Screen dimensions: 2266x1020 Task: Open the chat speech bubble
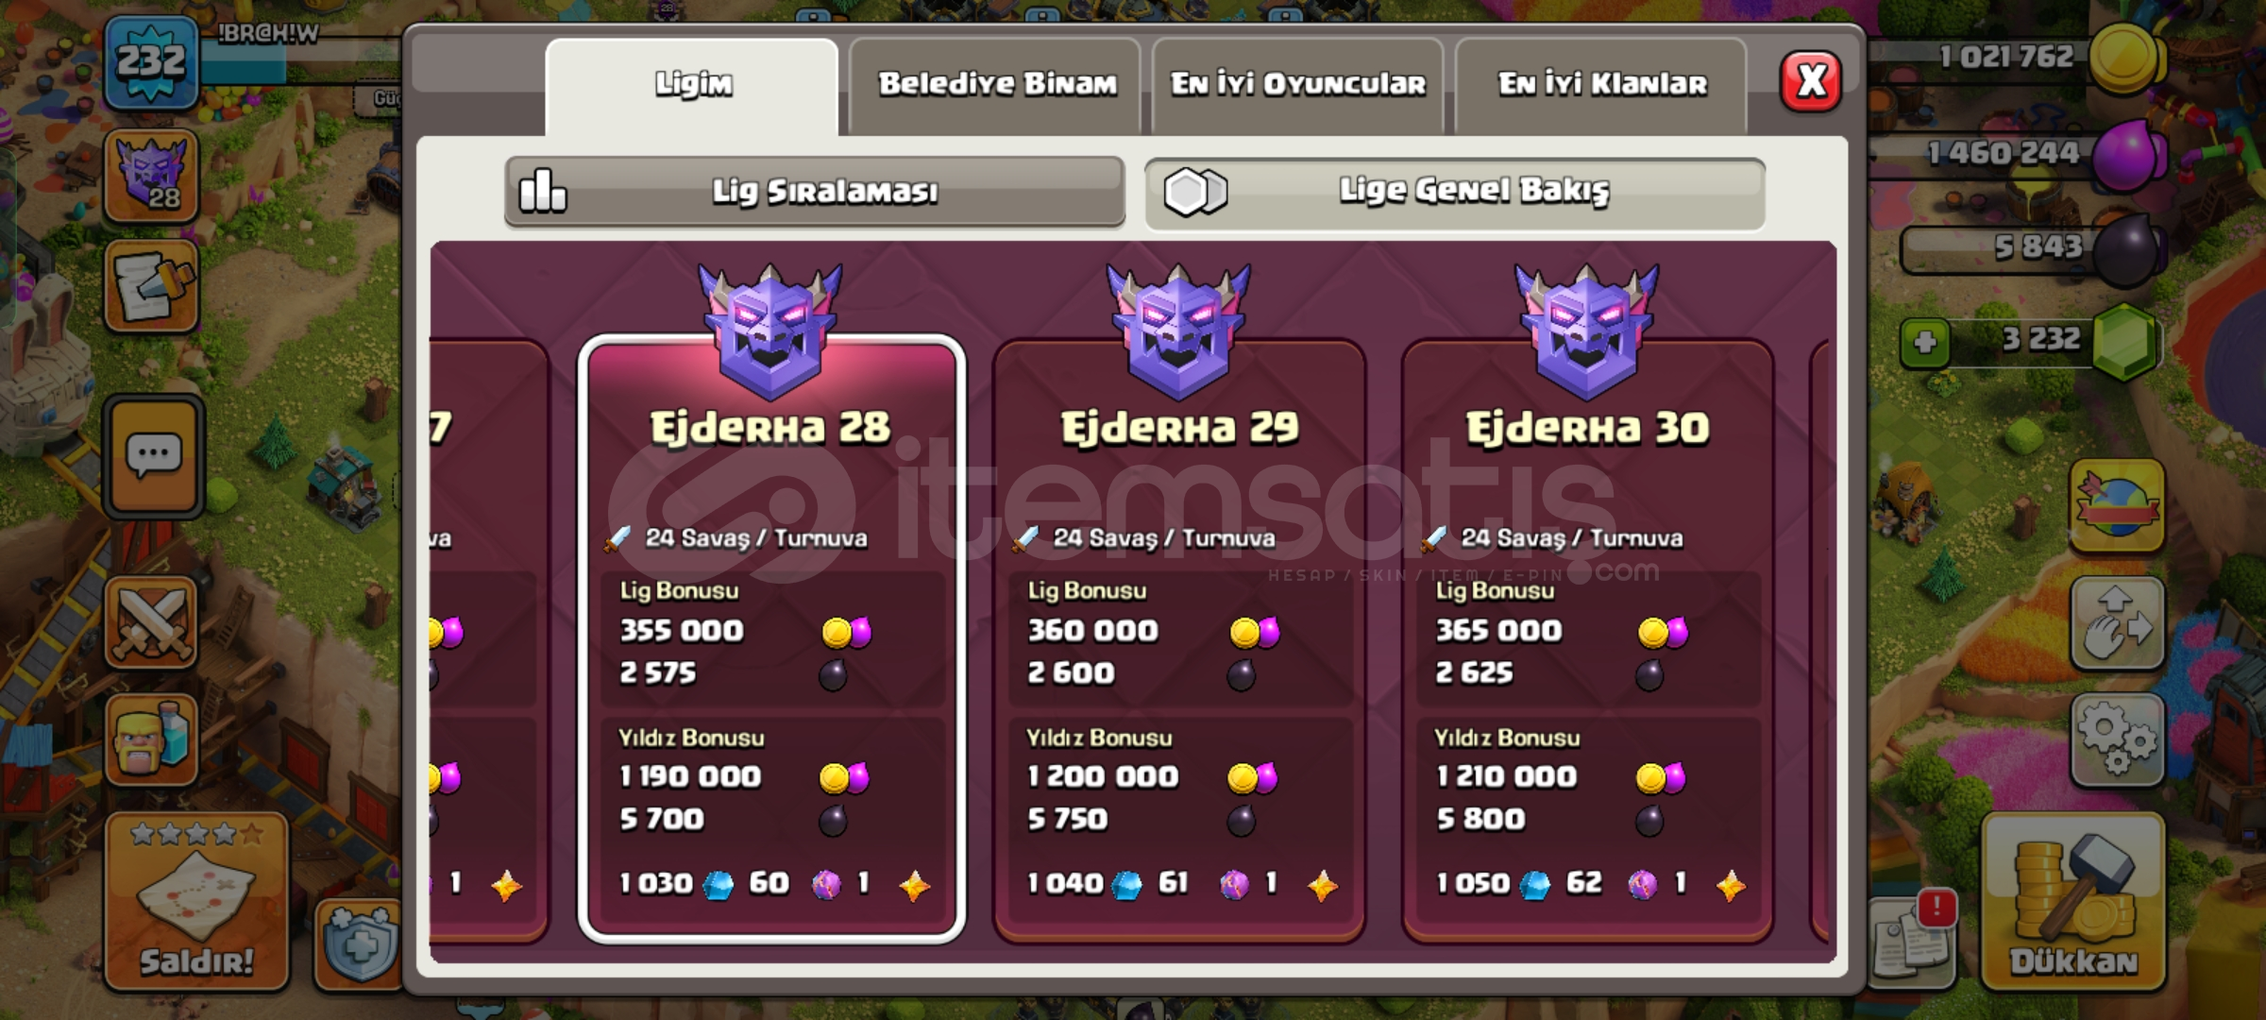pos(153,458)
